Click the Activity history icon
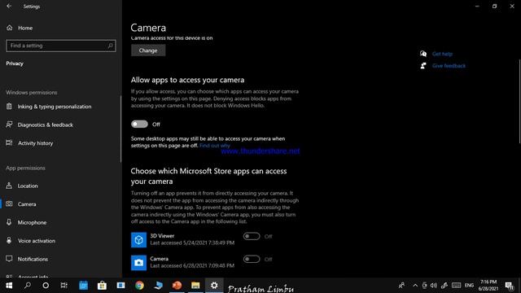The width and height of the screenshot is (521, 293). tap(9, 143)
